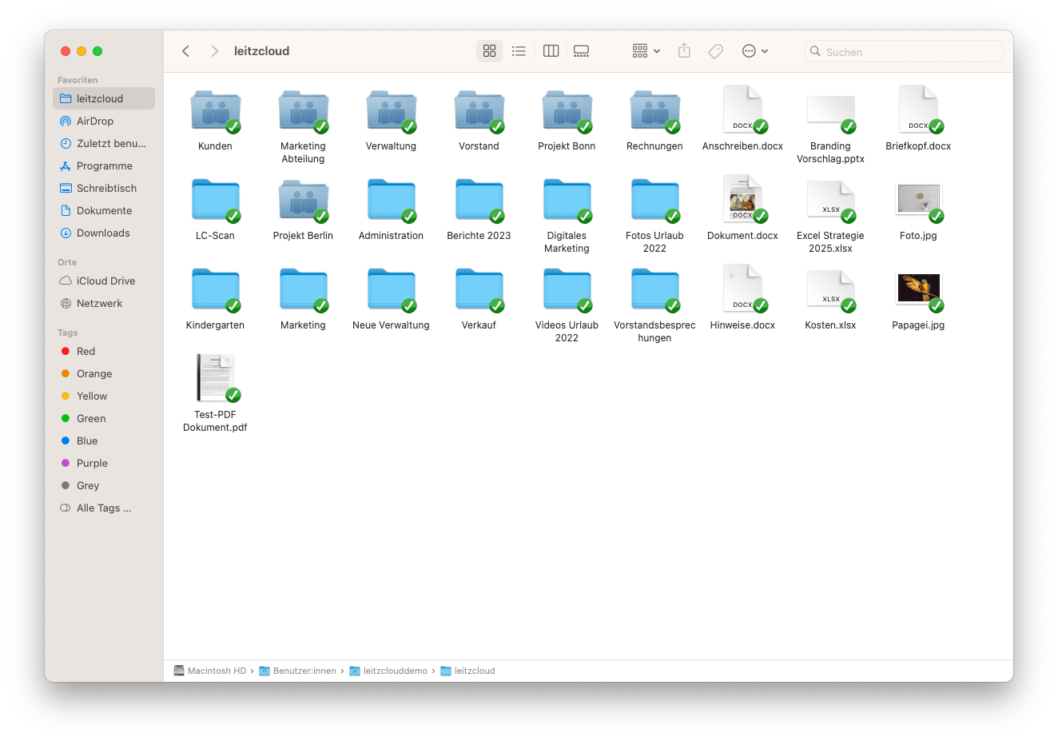Switch to column view
1058x741 pixels.
click(551, 50)
